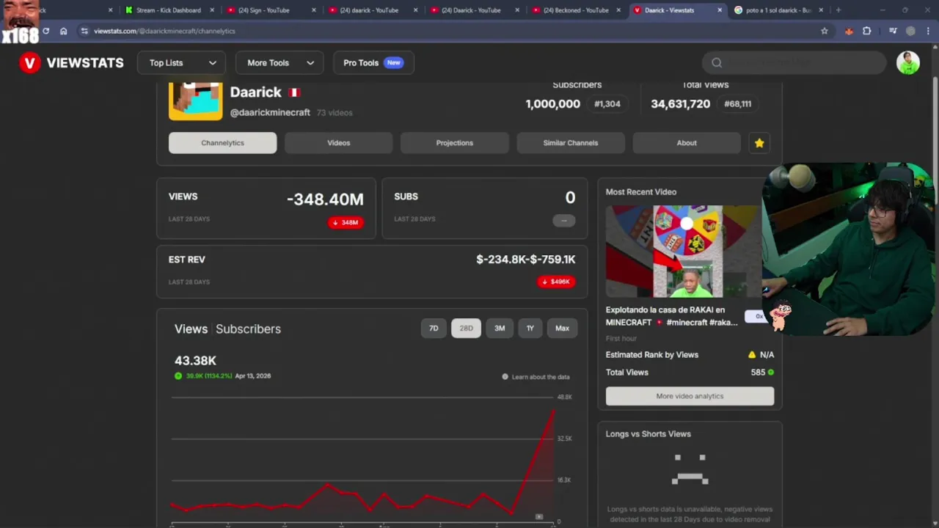This screenshot has width=939, height=528.
Task: Click the search magnifier icon
Action: tap(717, 63)
